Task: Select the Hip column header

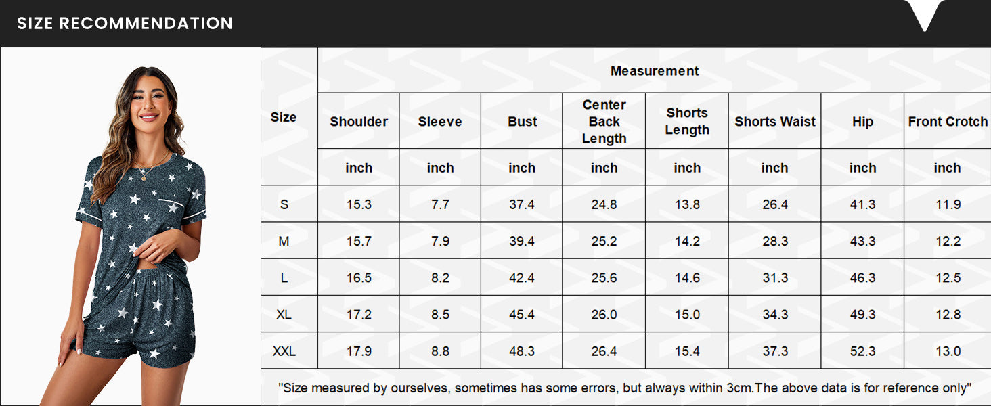Action: coord(862,122)
